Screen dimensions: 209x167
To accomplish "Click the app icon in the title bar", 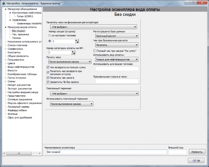I will click(4, 3).
